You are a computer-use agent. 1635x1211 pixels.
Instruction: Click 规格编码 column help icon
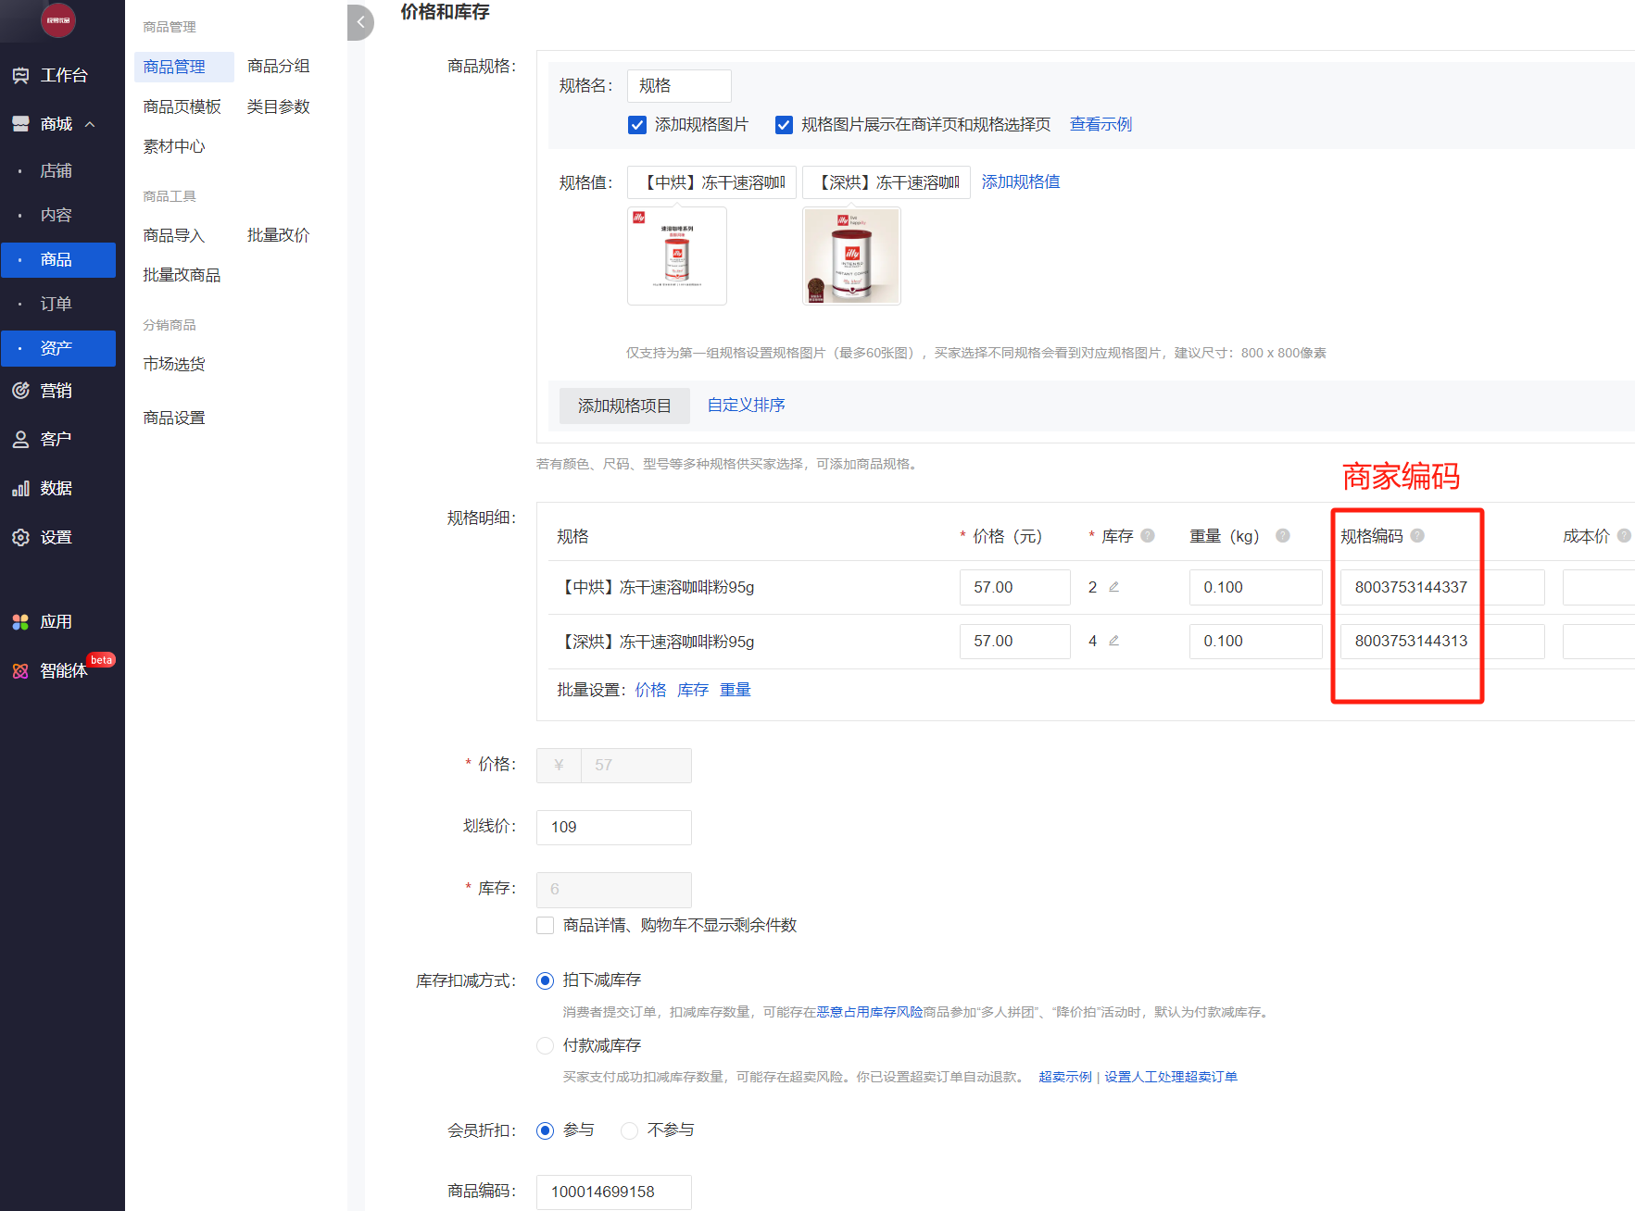pos(1417,536)
